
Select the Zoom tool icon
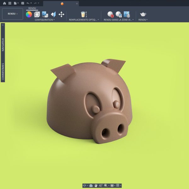[x=101, y=186]
